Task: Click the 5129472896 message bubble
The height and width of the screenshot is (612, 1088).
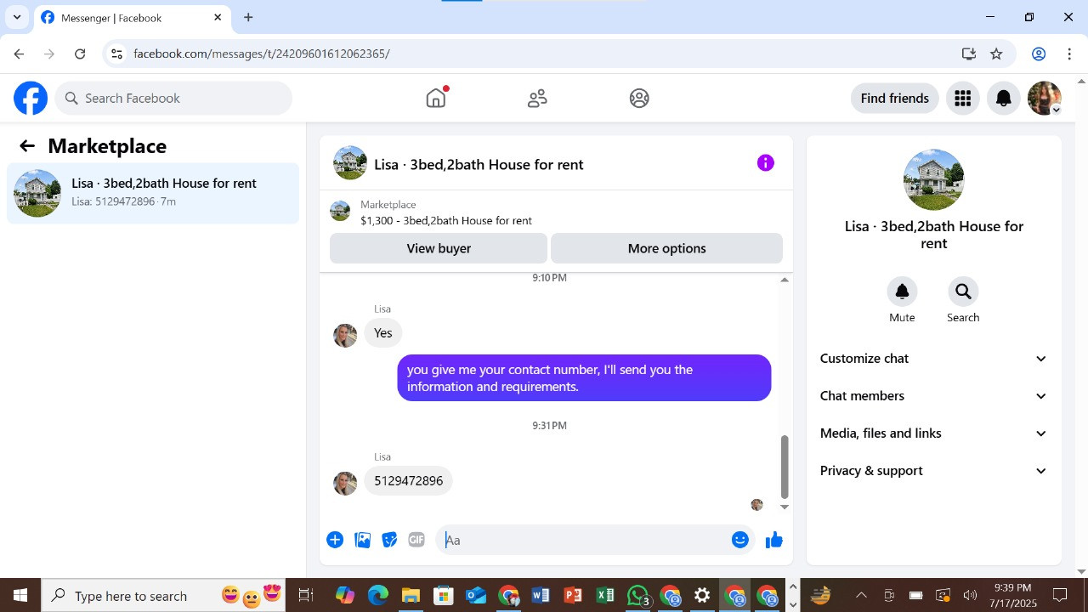Action: click(409, 481)
